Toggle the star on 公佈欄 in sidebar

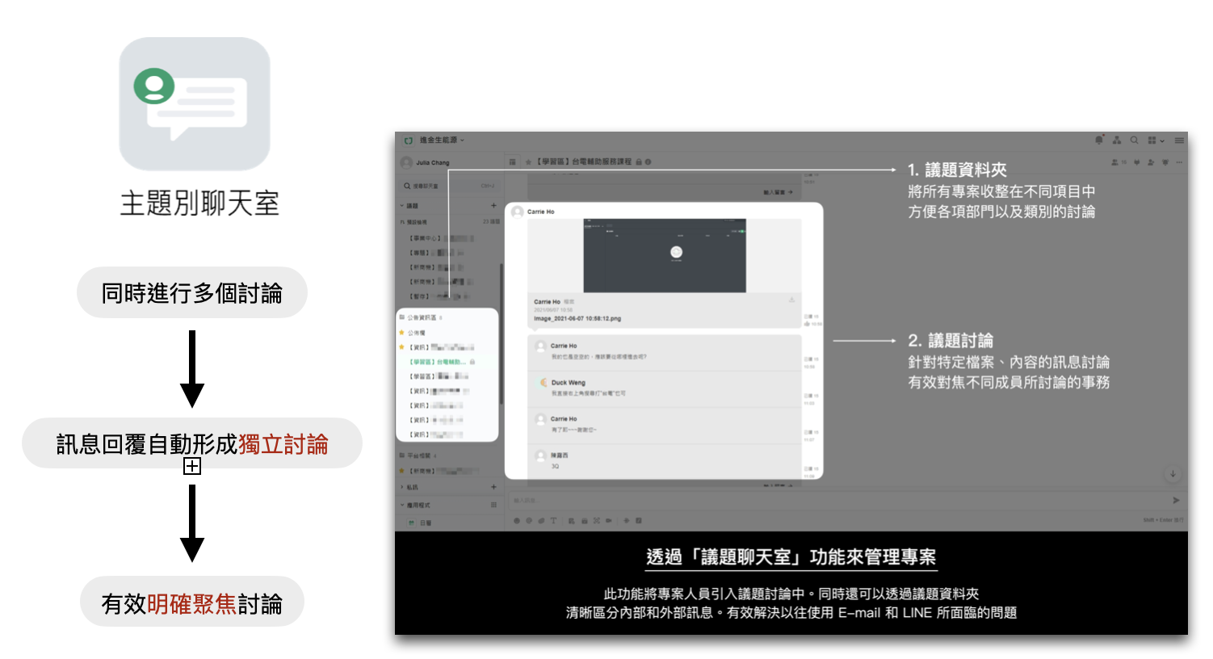(x=401, y=333)
